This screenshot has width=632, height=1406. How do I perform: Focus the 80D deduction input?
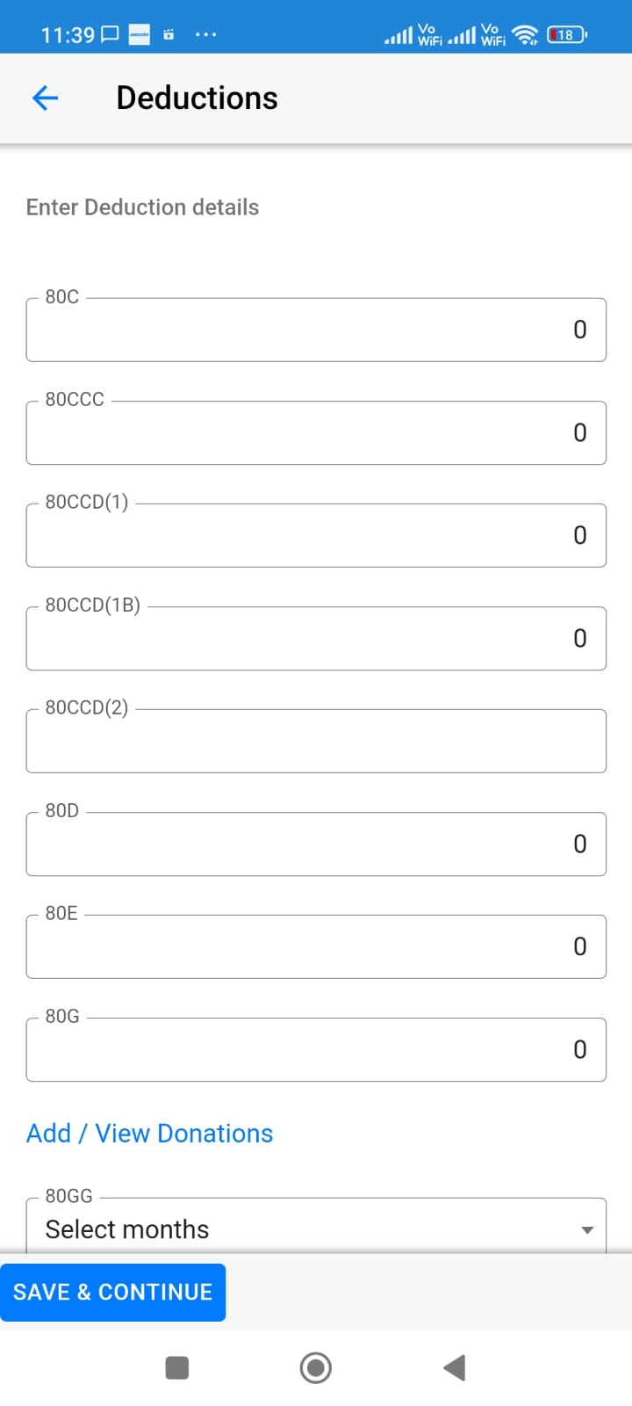[x=316, y=844]
